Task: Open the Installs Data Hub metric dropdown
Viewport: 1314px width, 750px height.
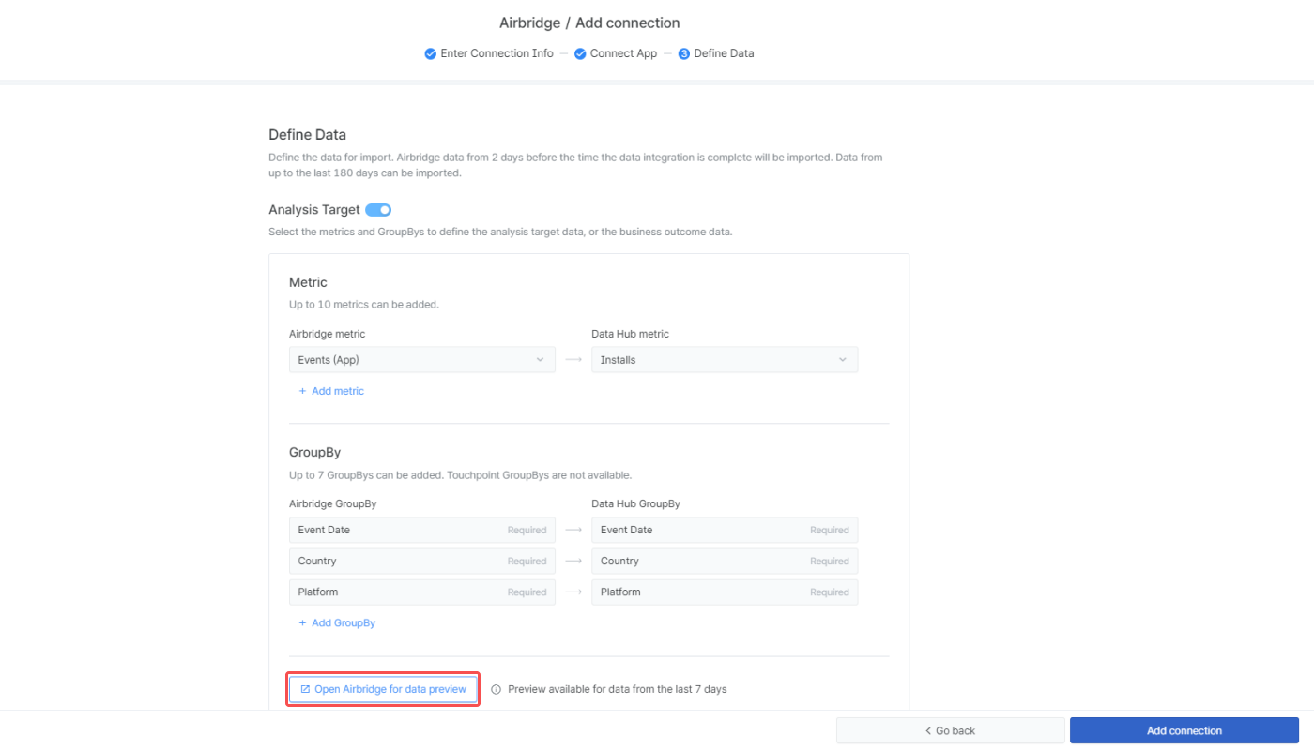Action: point(725,360)
